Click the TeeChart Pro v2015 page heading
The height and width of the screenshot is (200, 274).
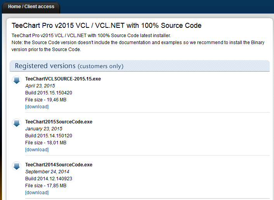click(106, 26)
